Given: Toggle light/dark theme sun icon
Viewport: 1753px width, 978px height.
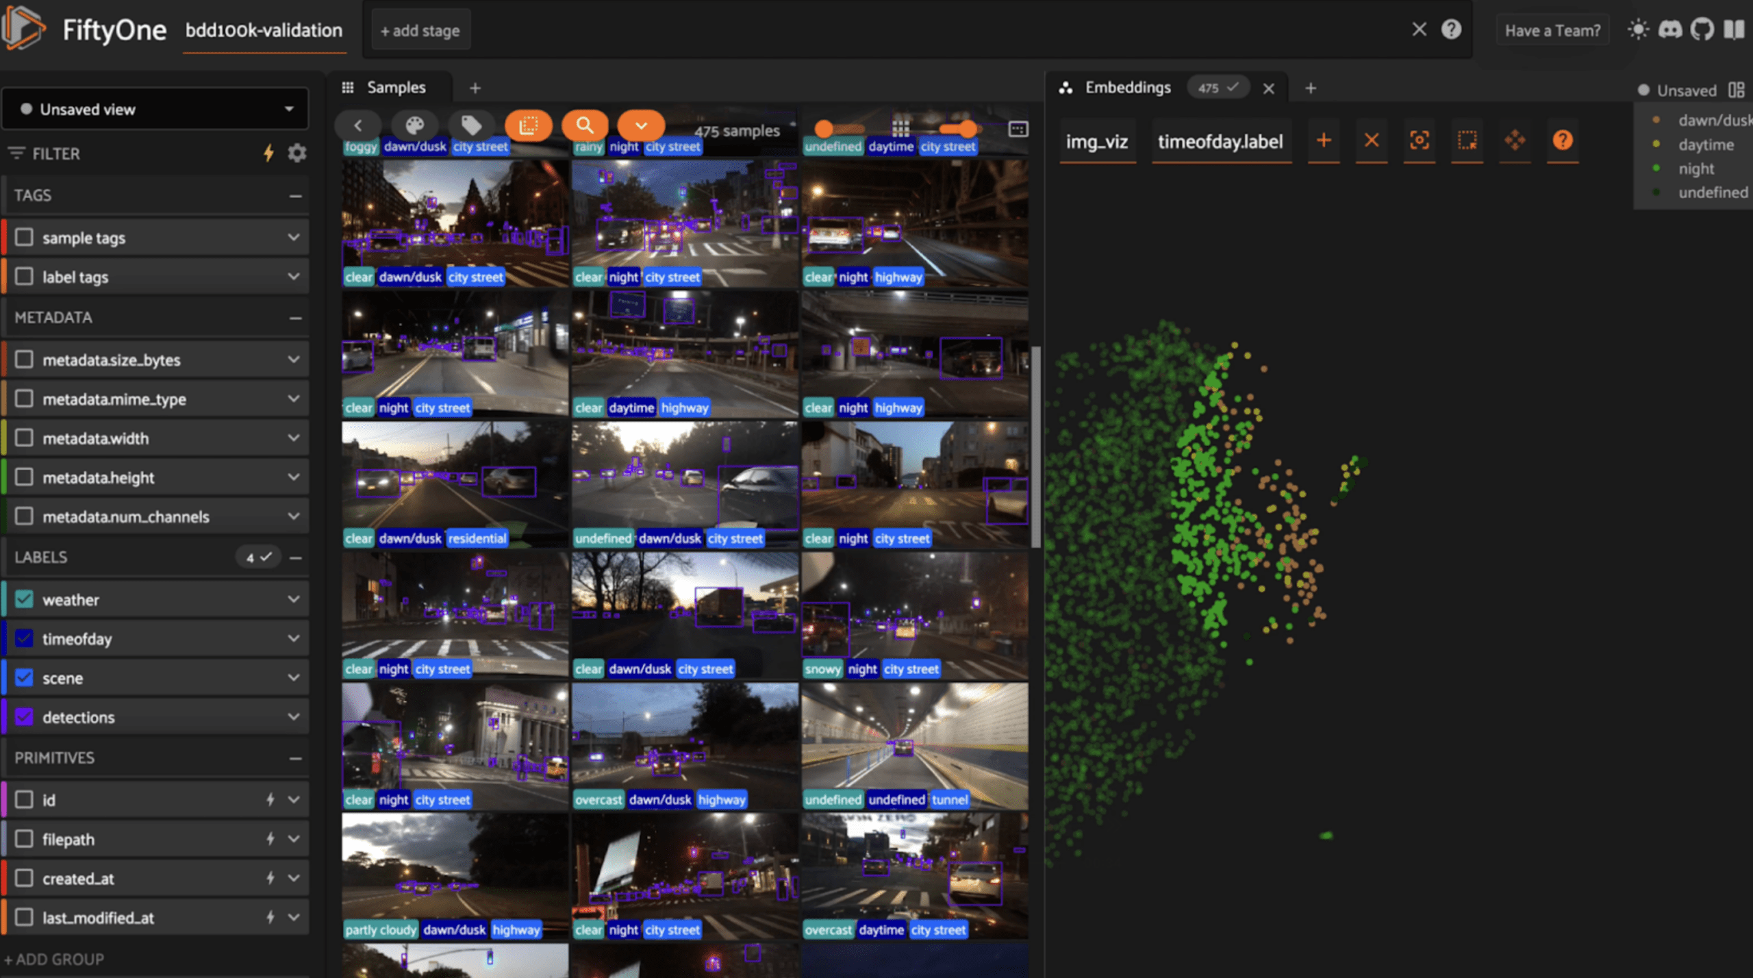Looking at the screenshot, I should 1638,29.
